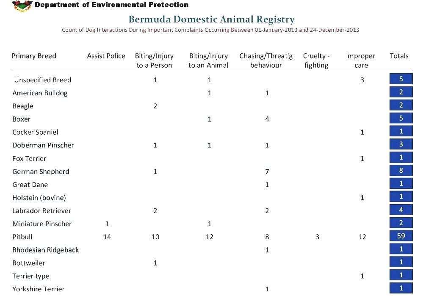Screen dimensions: 423x296
Task: Click the Improper care column header
Action: click(x=361, y=61)
